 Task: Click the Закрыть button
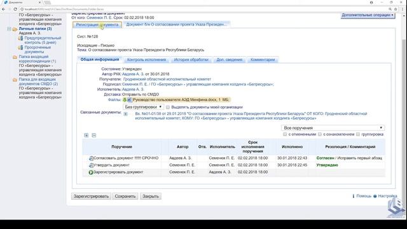(x=151, y=197)
